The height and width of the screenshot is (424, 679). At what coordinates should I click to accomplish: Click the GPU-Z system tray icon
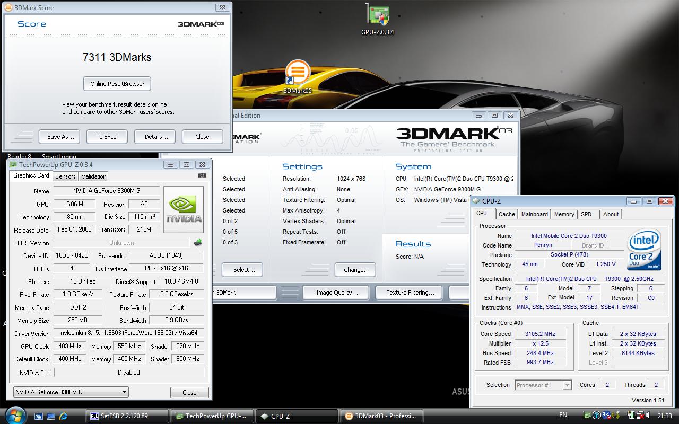[x=587, y=415]
